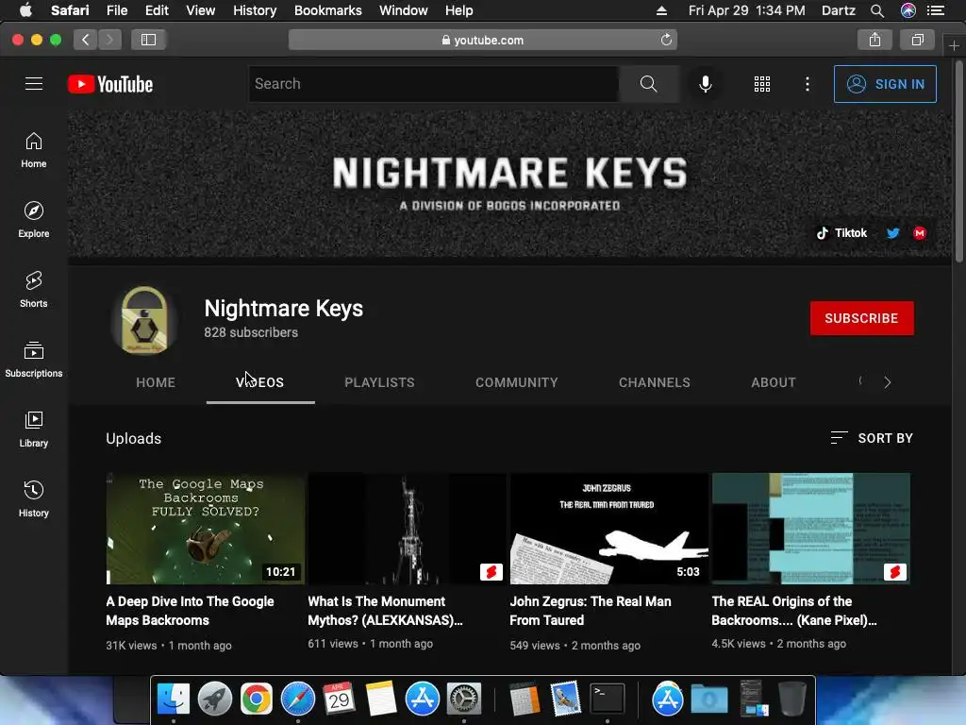Viewport: 966px width, 725px height.
Task: Open Spotlight search in menu bar
Action: click(877, 10)
